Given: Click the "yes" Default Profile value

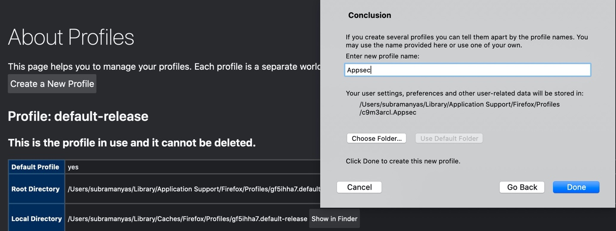Looking at the screenshot, I should (73, 167).
